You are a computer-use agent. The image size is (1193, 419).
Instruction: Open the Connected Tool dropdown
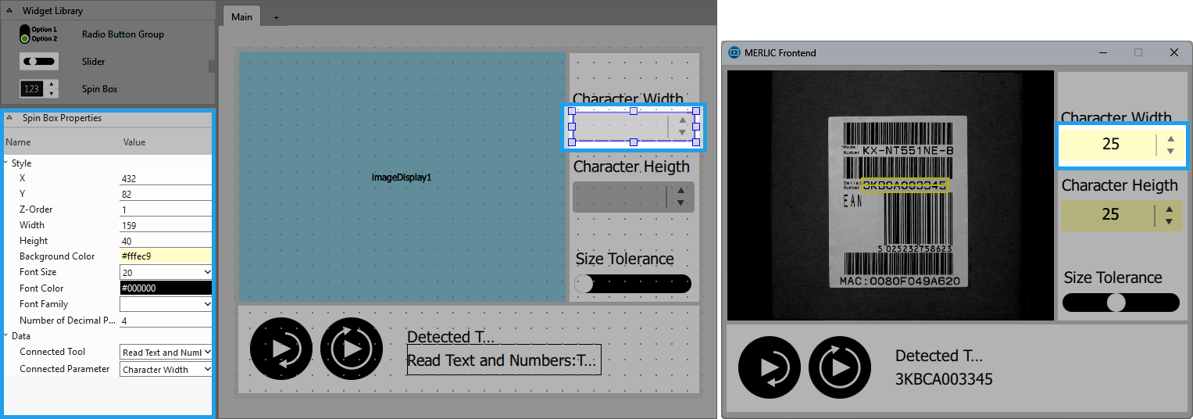206,353
